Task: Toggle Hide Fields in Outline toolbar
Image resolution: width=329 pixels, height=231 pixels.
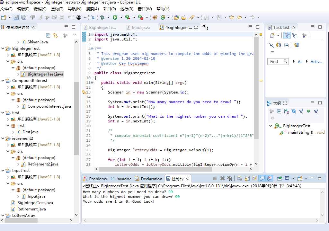Action: click(x=294, y=111)
